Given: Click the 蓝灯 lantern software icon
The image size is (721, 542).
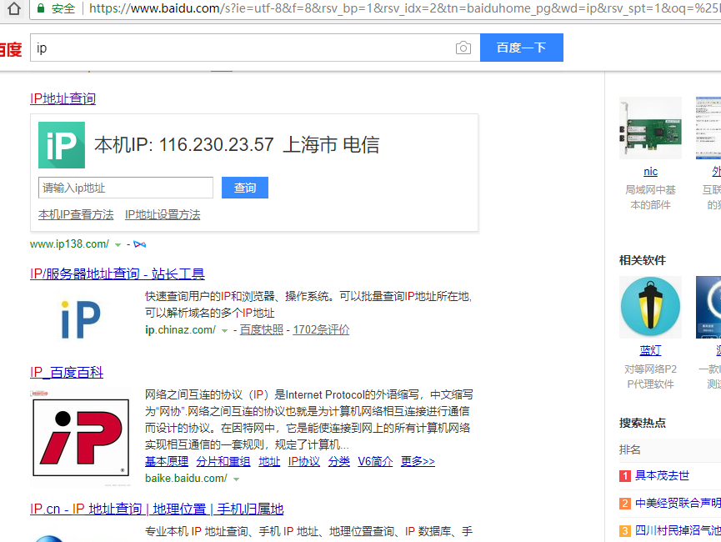Looking at the screenshot, I should 649,307.
